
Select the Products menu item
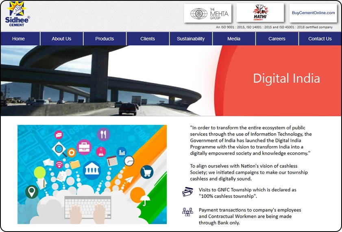(x=105, y=39)
